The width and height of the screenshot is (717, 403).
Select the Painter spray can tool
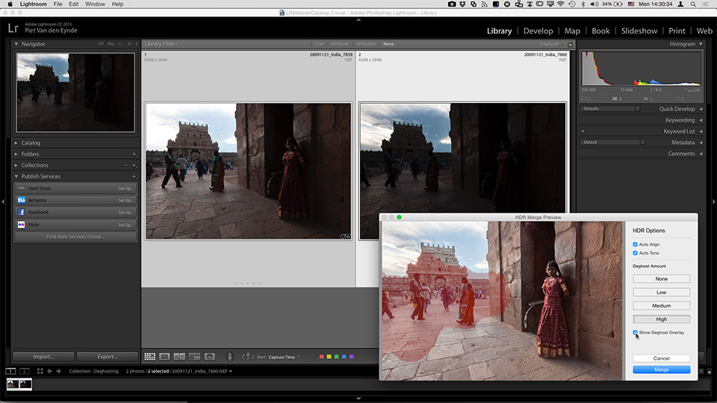coord(229,357)
